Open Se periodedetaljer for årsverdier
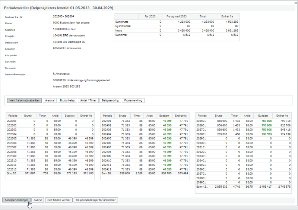Screen dimensions: 298x210 tap(96, 200)
